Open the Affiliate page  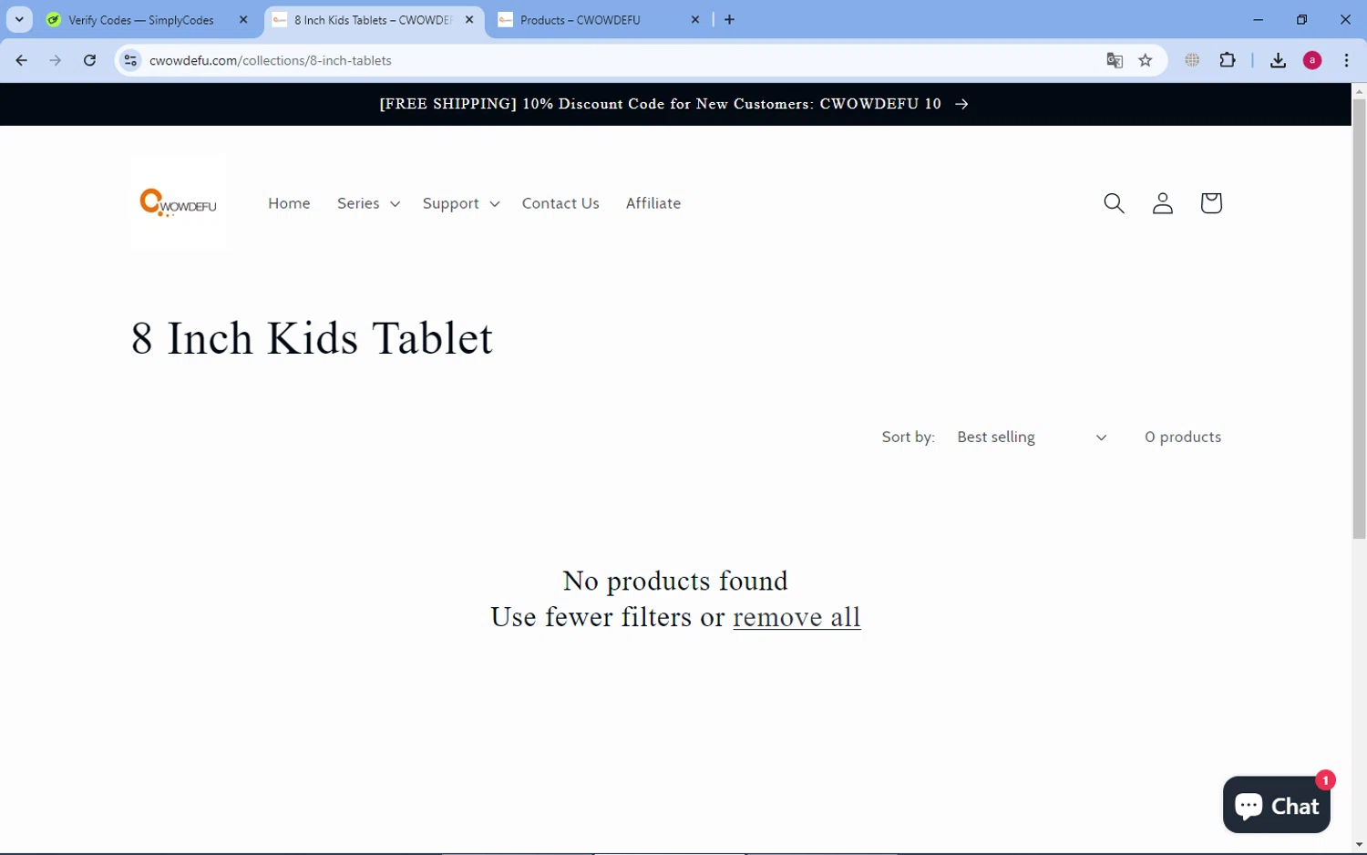(653, 203)
